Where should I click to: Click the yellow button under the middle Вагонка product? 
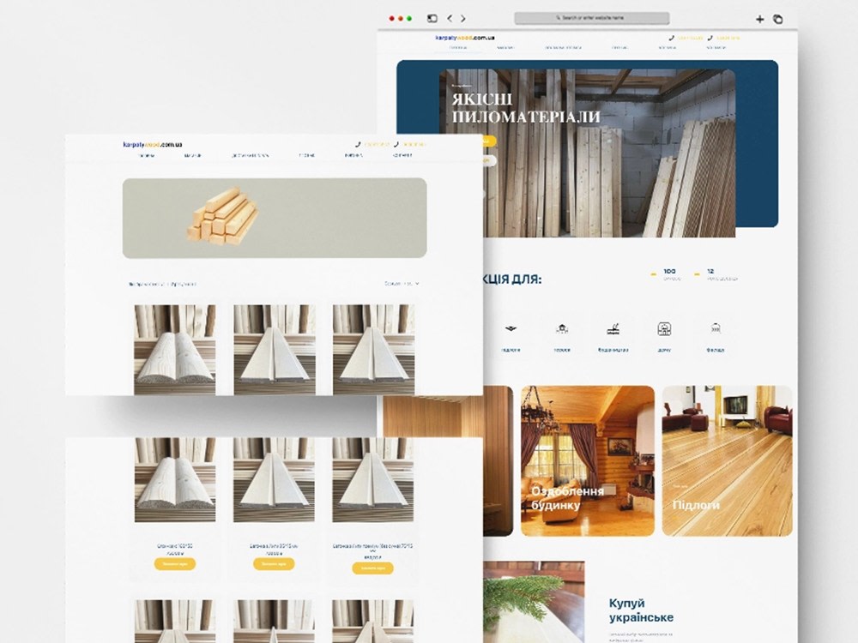(274, 564)
